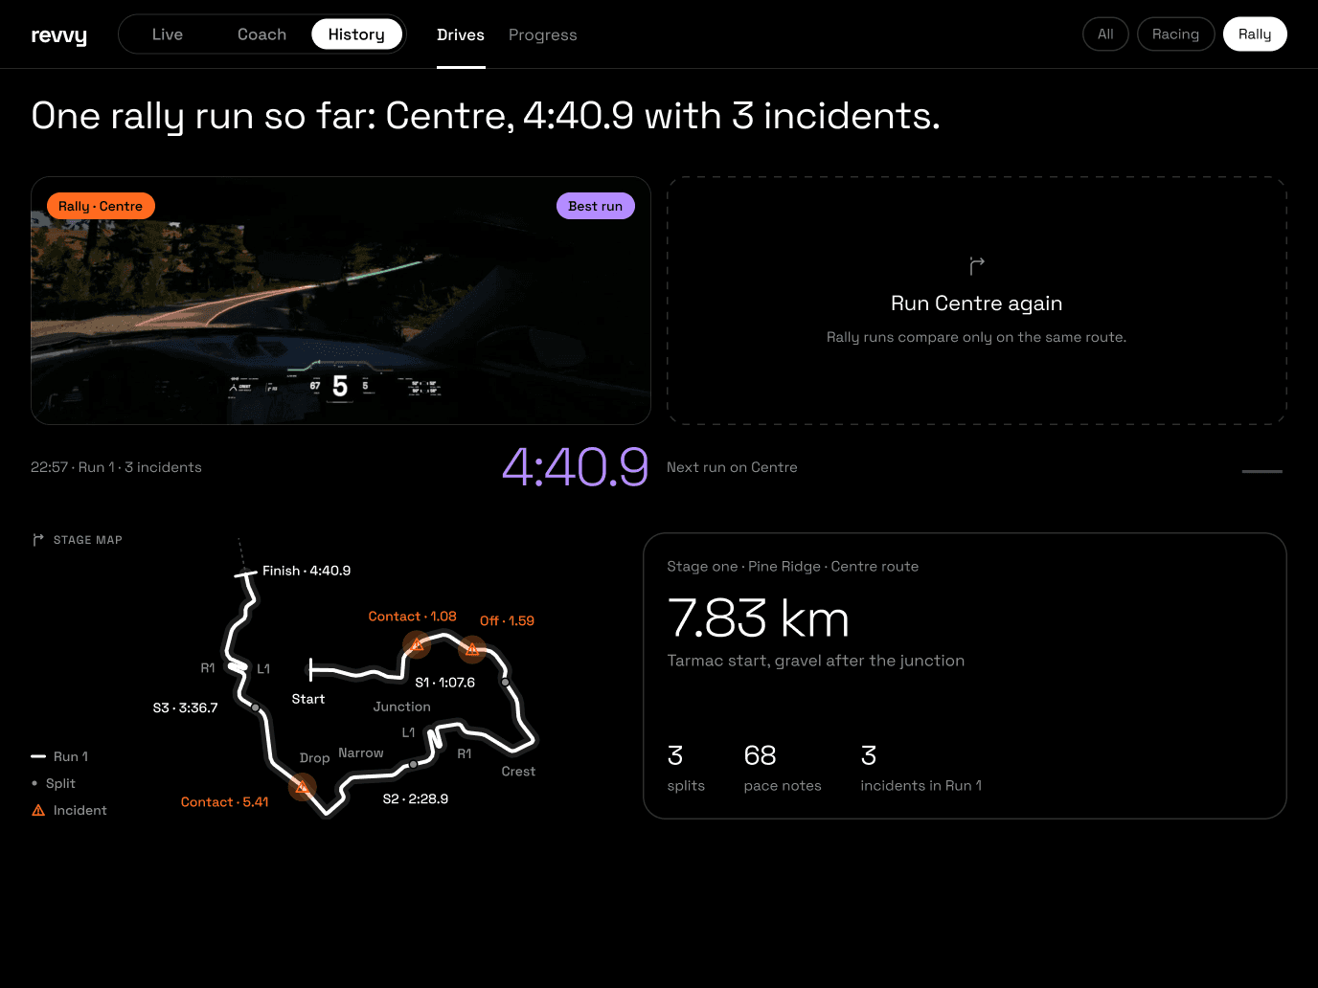Viewport: 1318px width, 988px height.
Task: Select the Contact 5.41 incident marker on map
Action: [x=303, y=787]
